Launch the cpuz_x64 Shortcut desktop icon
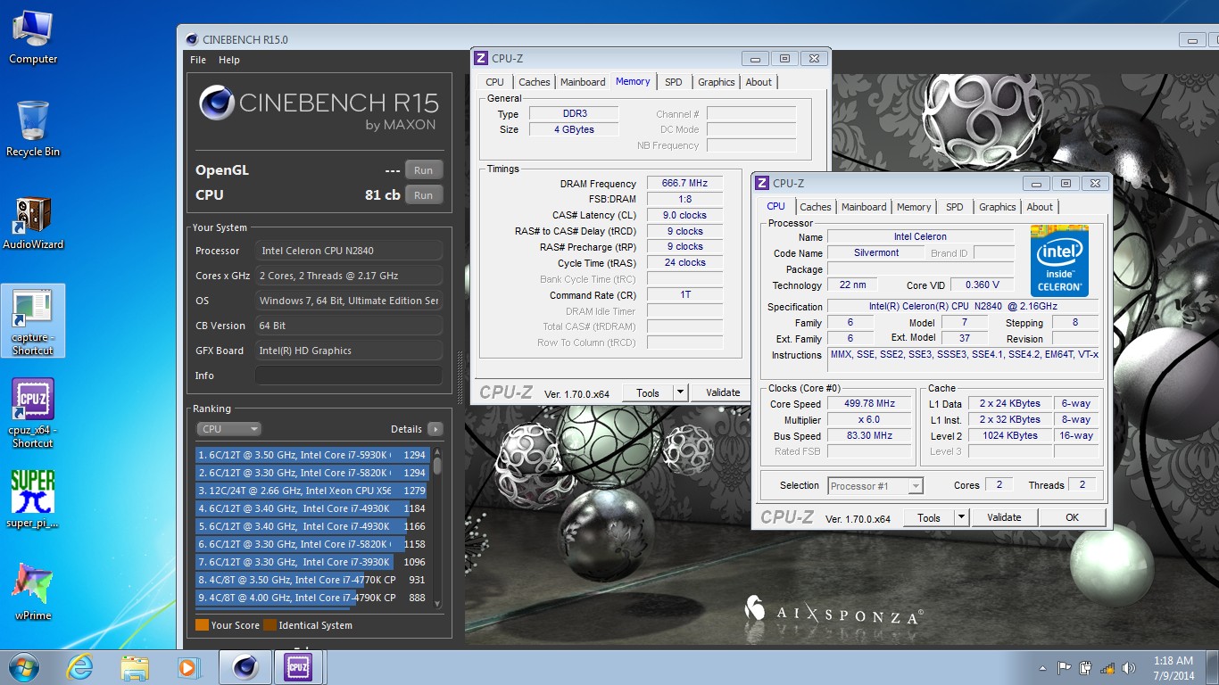Viewport: 1219px width, 685px height. pos(33,413)
